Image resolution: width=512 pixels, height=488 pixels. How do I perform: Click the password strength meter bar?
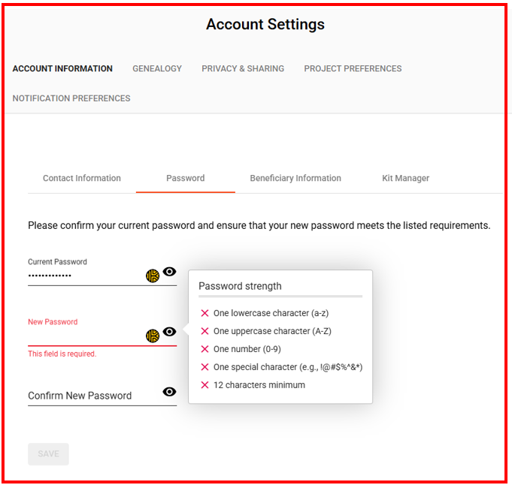tap(280, 297)
